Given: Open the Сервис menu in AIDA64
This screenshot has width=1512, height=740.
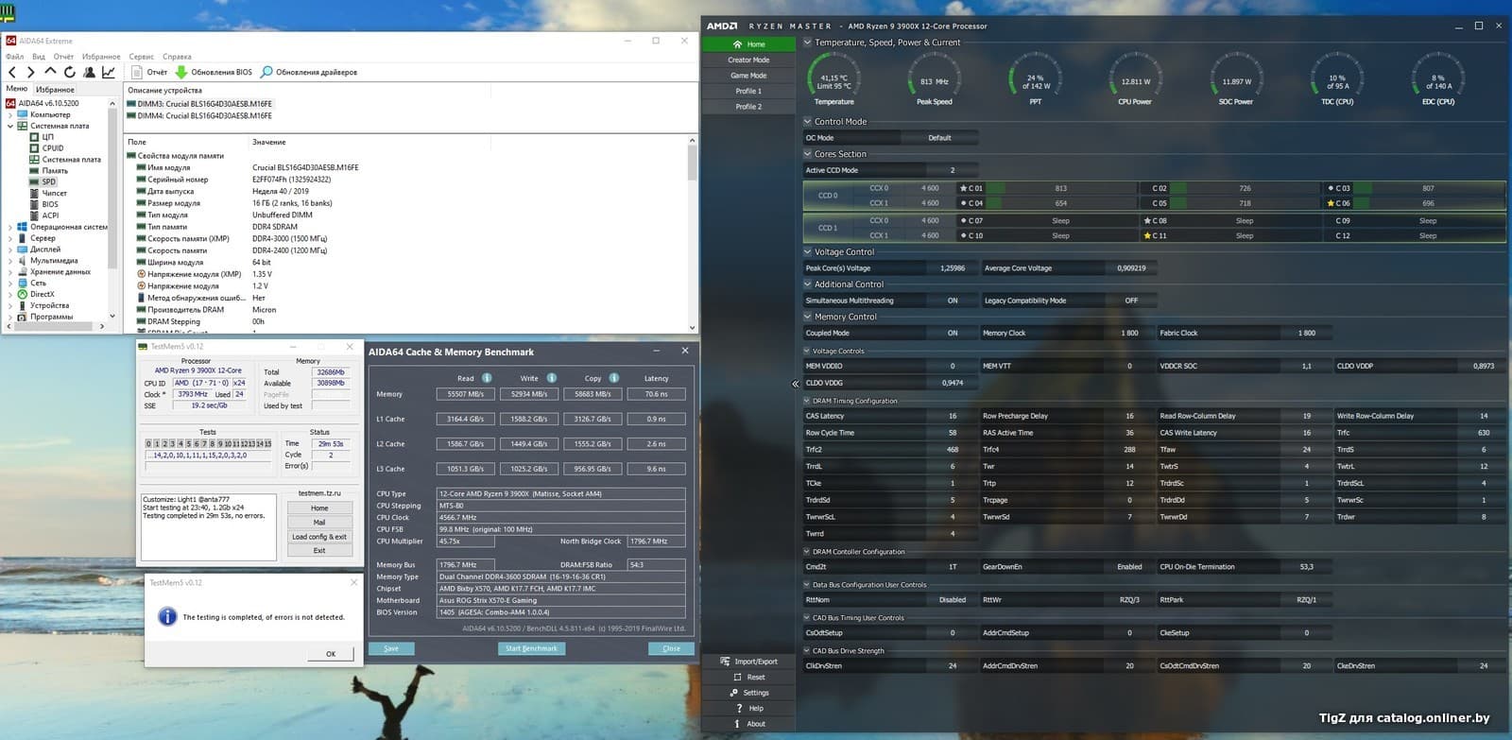Looking at the screenshot, I should (141, 57).
